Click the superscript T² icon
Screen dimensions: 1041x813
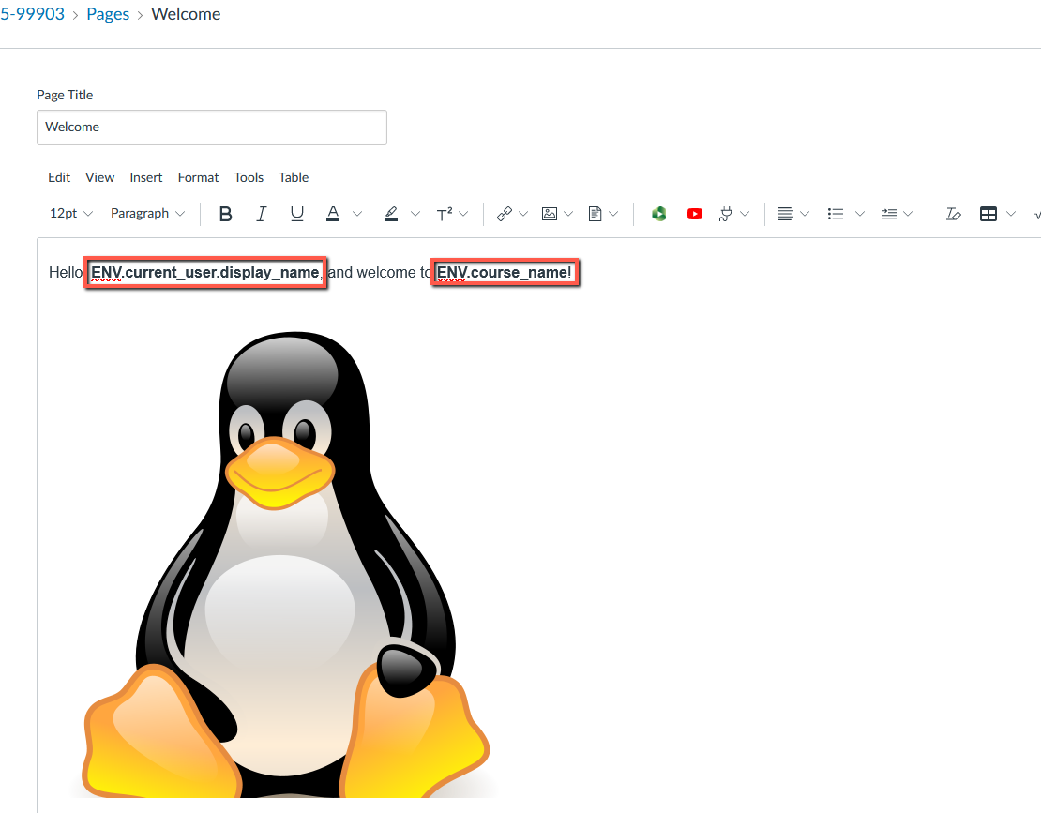[x=445, y=214]
